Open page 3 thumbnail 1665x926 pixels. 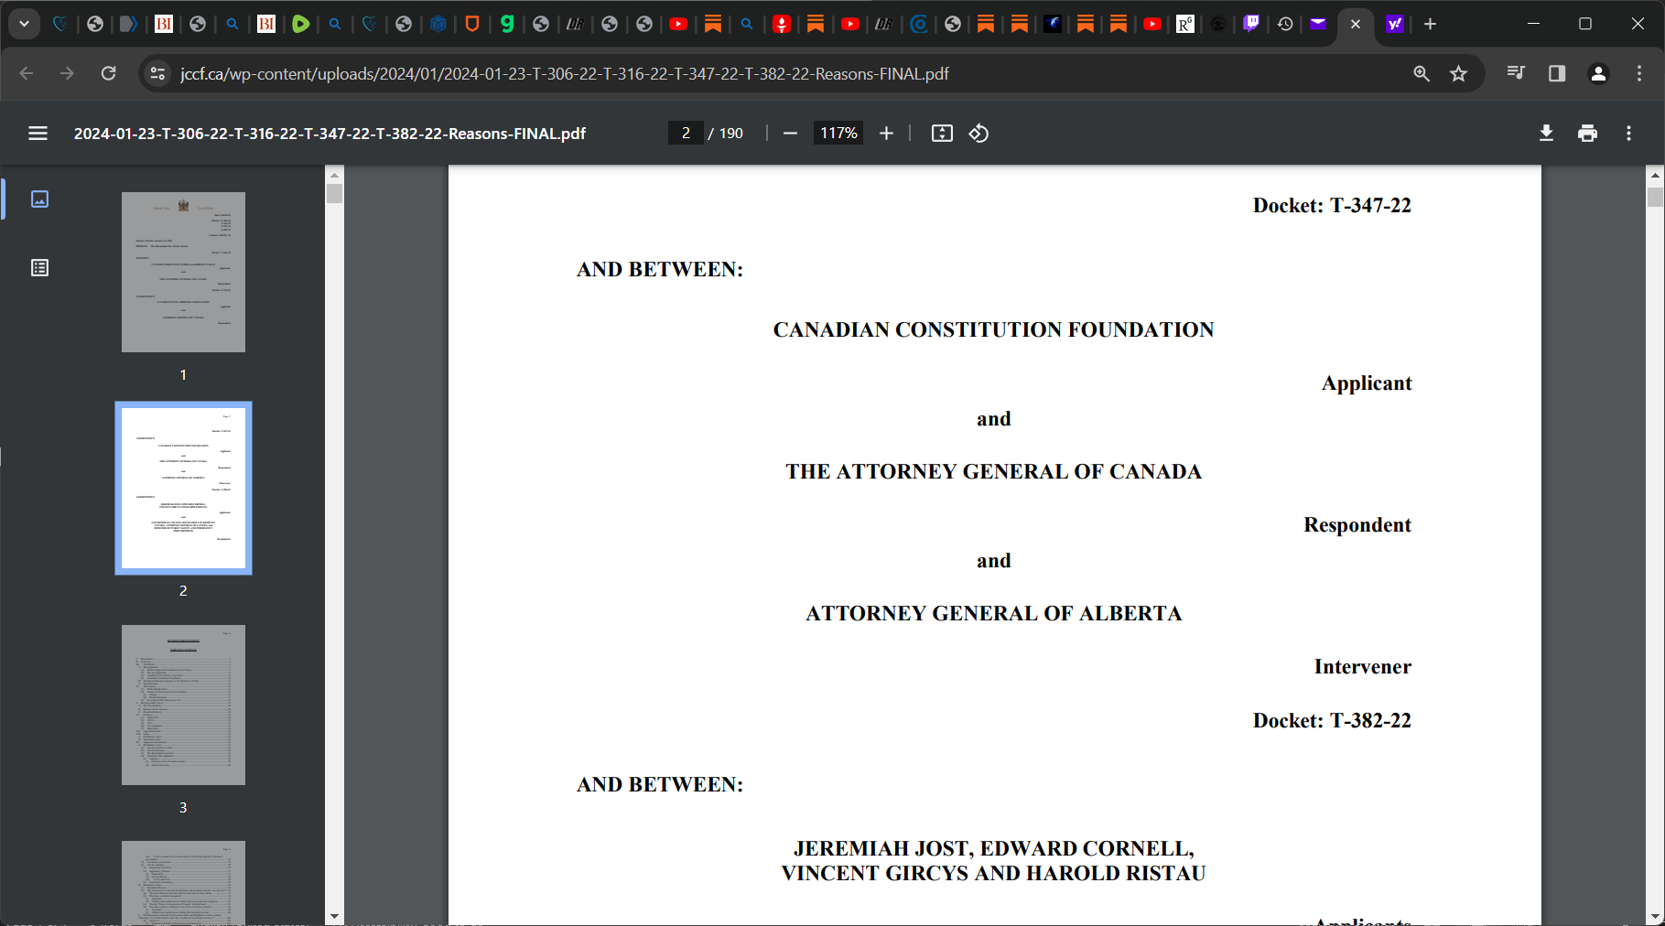pos(183,705)
